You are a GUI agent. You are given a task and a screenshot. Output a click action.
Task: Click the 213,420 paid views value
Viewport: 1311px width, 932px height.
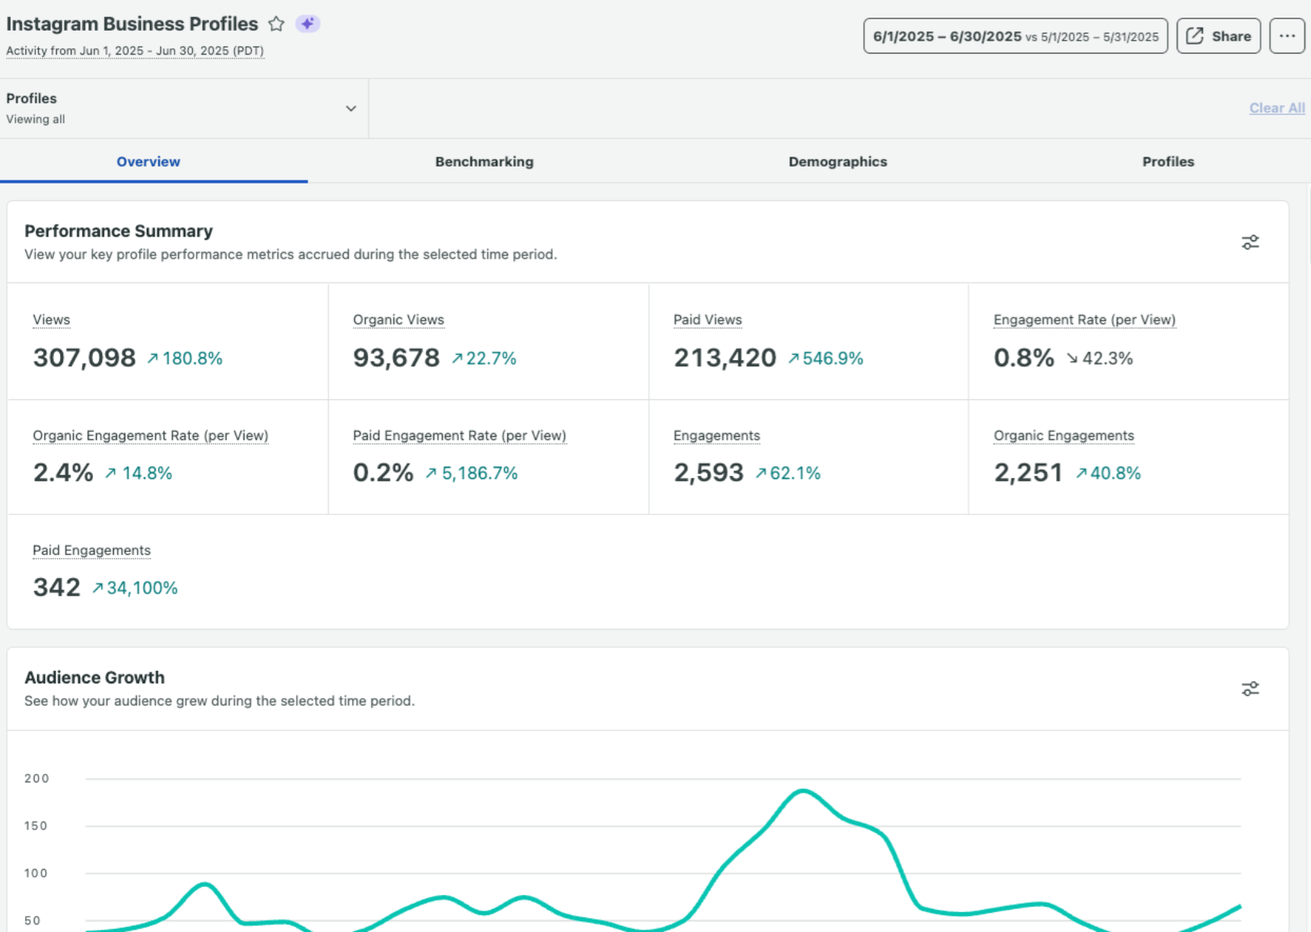[725, 358]
